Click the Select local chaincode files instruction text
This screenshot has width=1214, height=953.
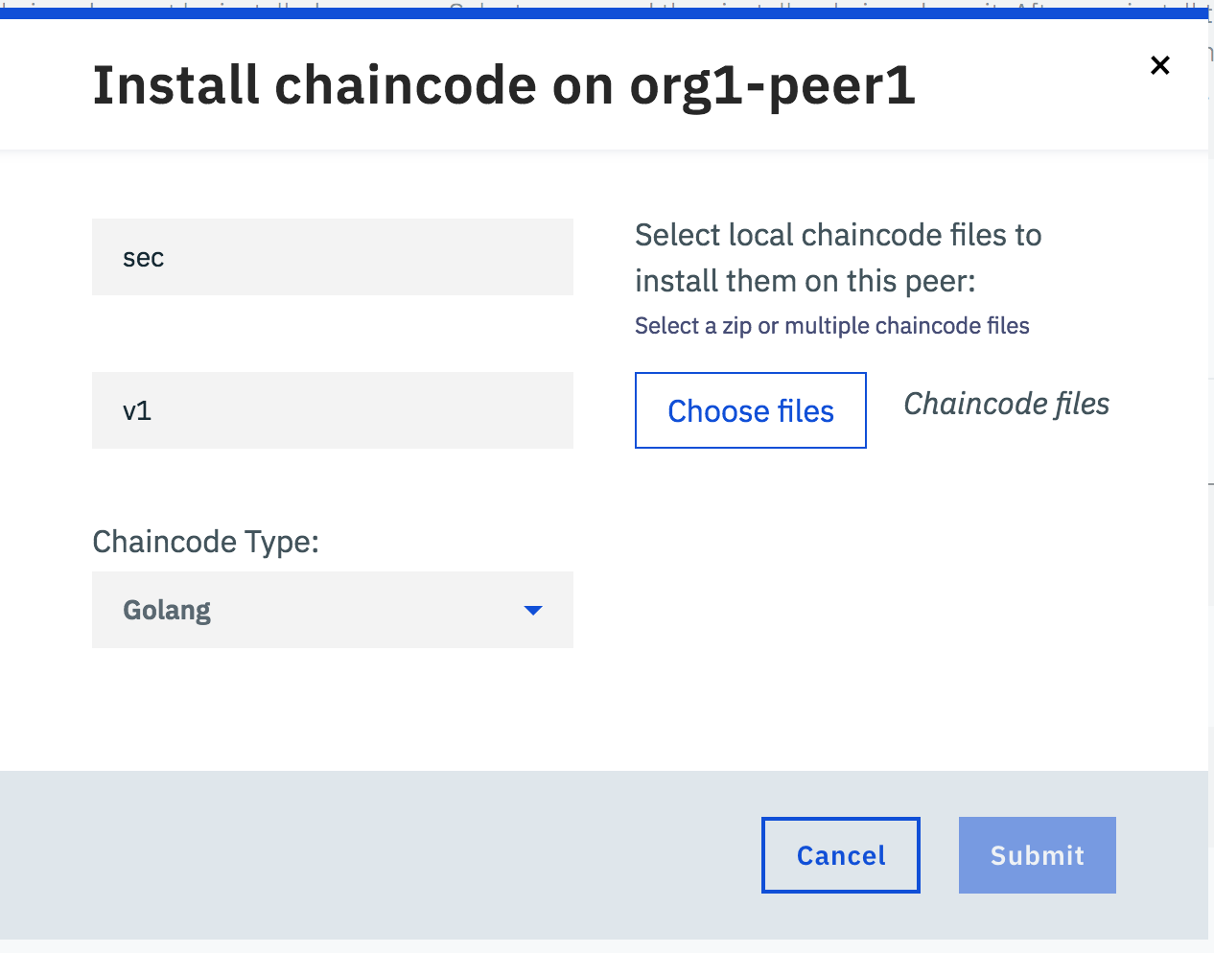tap(837, 236)
